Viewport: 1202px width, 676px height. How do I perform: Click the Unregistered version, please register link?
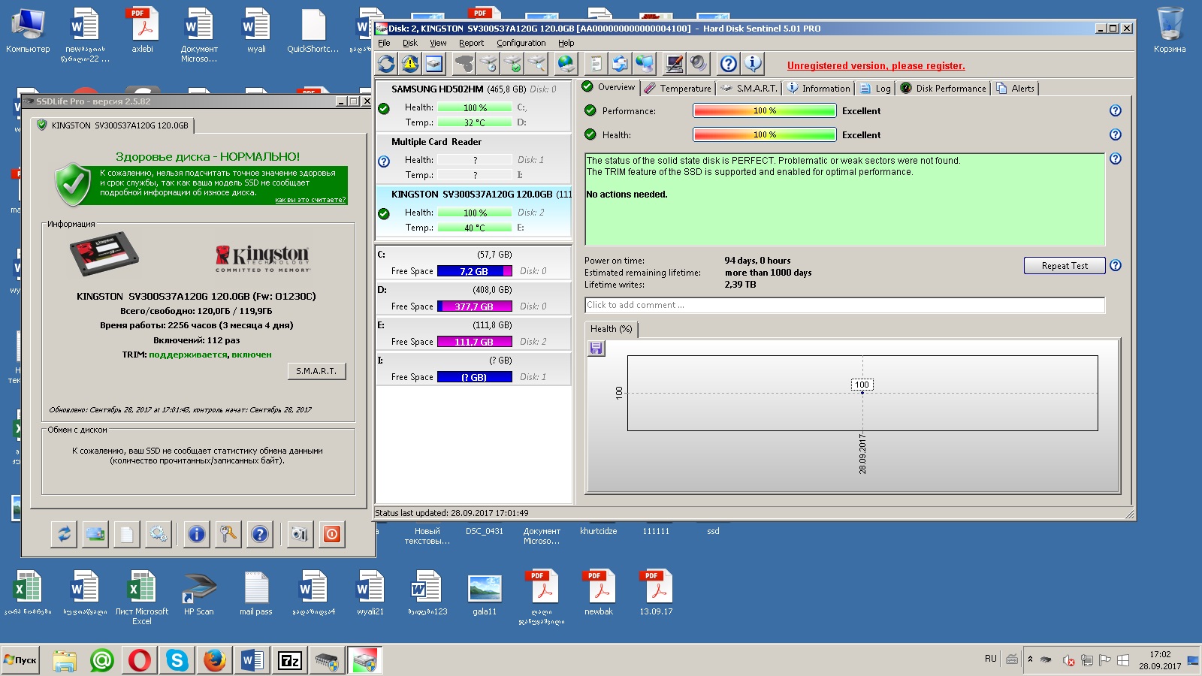coord(876,65)
